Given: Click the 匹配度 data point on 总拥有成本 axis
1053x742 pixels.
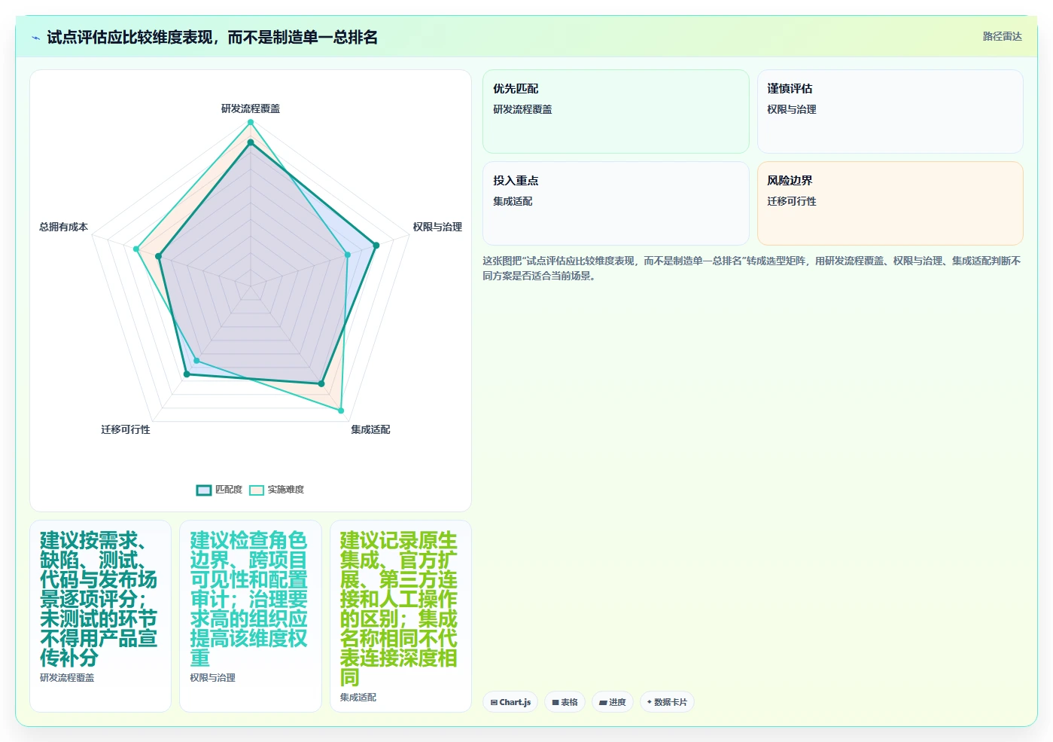Looking at the screenshot, I should pos(158,256).
